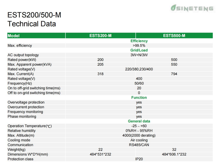Select the ESTS500-M column header

tap(174, 36)
